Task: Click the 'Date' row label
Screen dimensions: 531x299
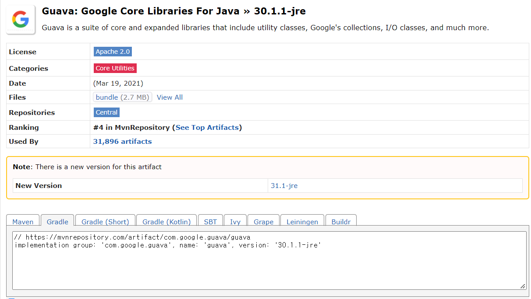Action: click(18, 83)
